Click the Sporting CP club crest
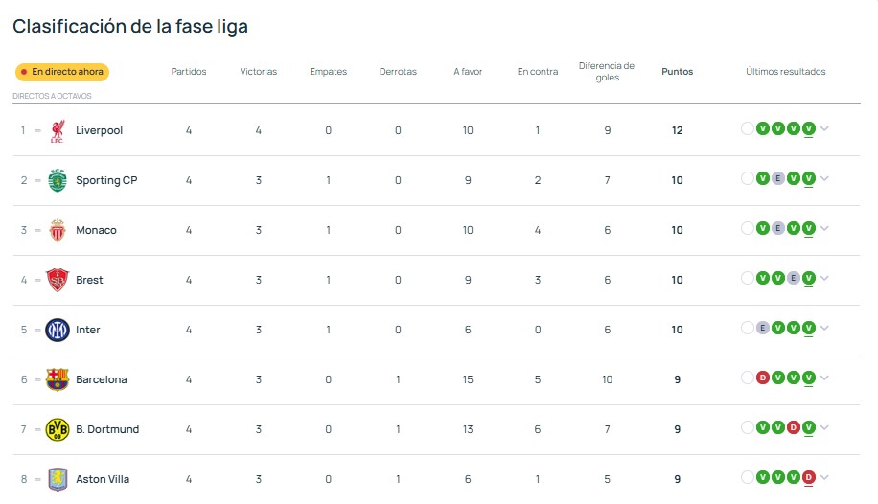The image size is (878, 504). pyautogui.click(x=58, y=180)
